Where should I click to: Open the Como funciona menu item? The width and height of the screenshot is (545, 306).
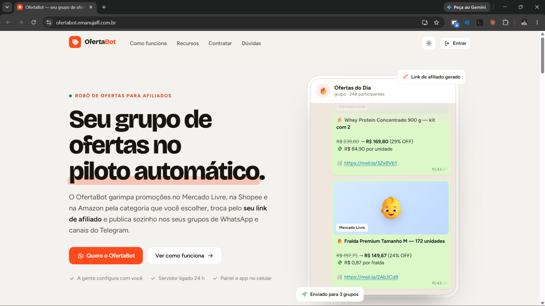point(148,43)
